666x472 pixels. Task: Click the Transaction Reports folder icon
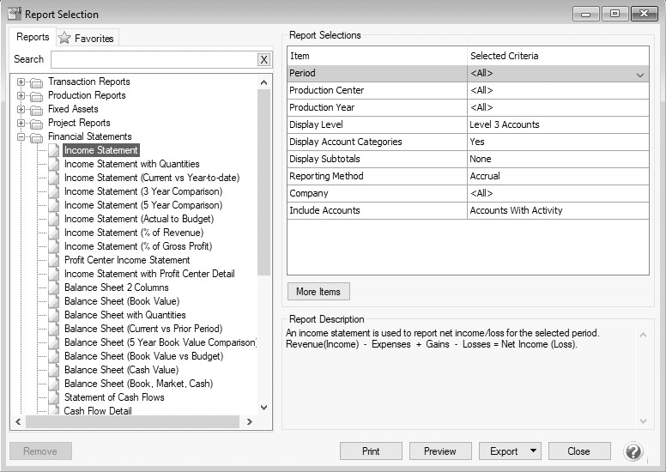[36, 82]
